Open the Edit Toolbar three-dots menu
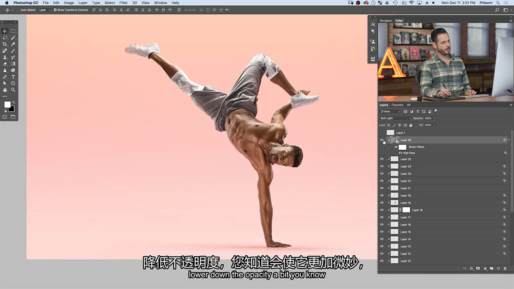514x289 pixels. click(x=5, y=96)
